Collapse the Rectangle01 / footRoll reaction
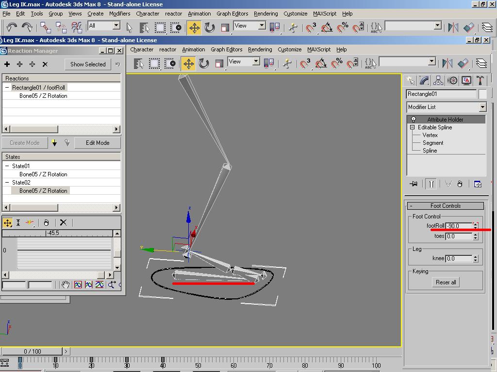This screenshot has width=497, height=372. 7,88
